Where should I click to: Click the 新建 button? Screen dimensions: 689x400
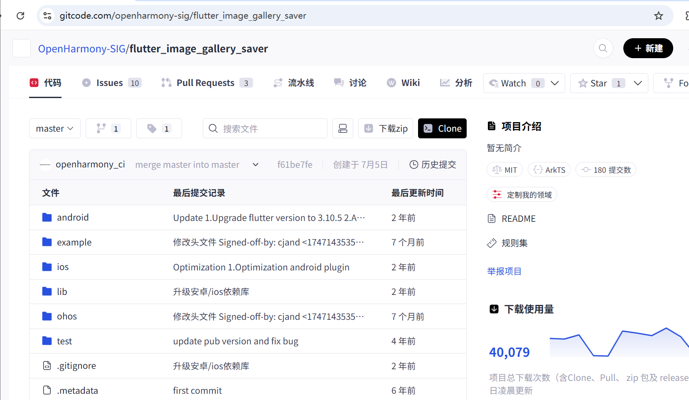648,48
